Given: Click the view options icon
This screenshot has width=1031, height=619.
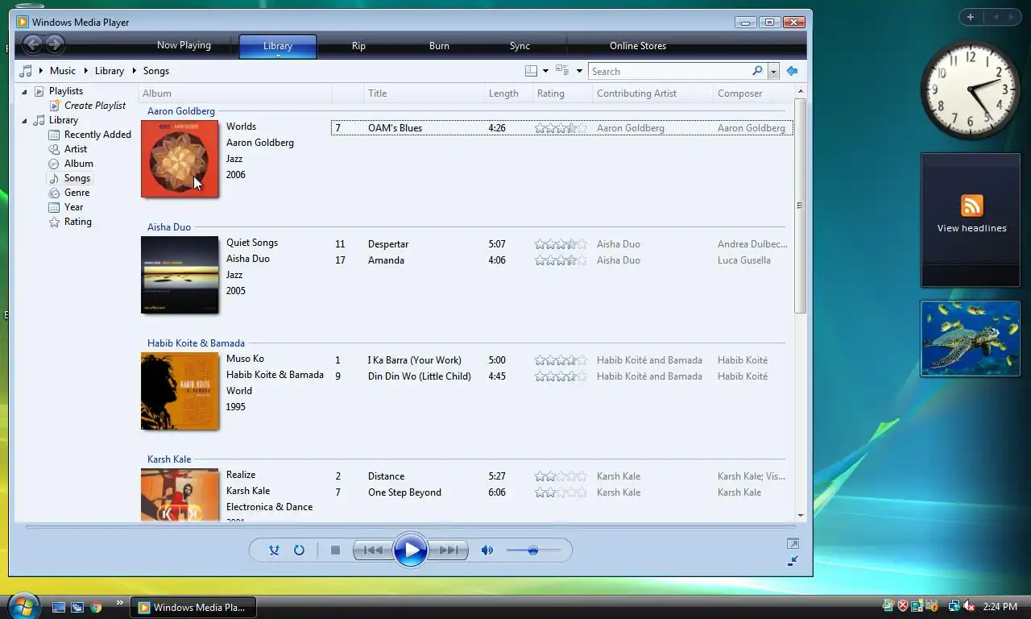Looking at the screenshot, I should (x=562, y=71).
